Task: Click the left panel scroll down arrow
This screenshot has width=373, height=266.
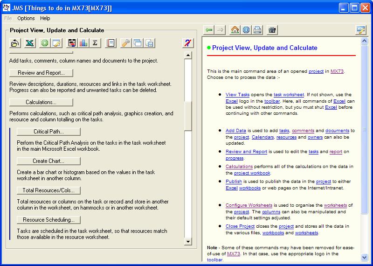Action: [188, 241]
